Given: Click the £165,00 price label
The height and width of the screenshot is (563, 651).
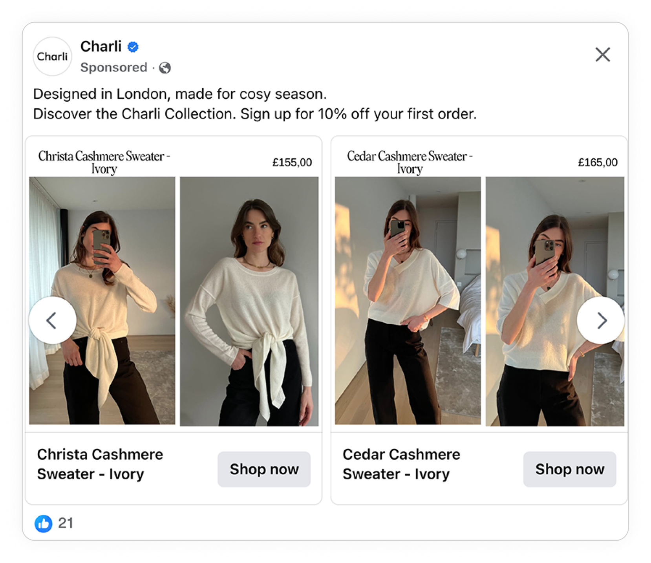Looking at the screenshot, I should 598,163.
